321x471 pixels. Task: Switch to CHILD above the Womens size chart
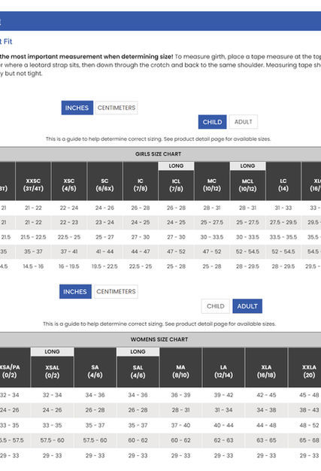pos(216,306)
